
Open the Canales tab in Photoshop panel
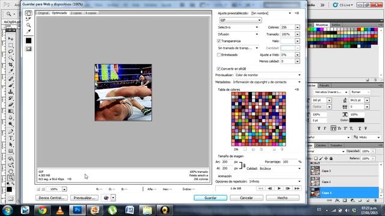(x=321, y=145)
